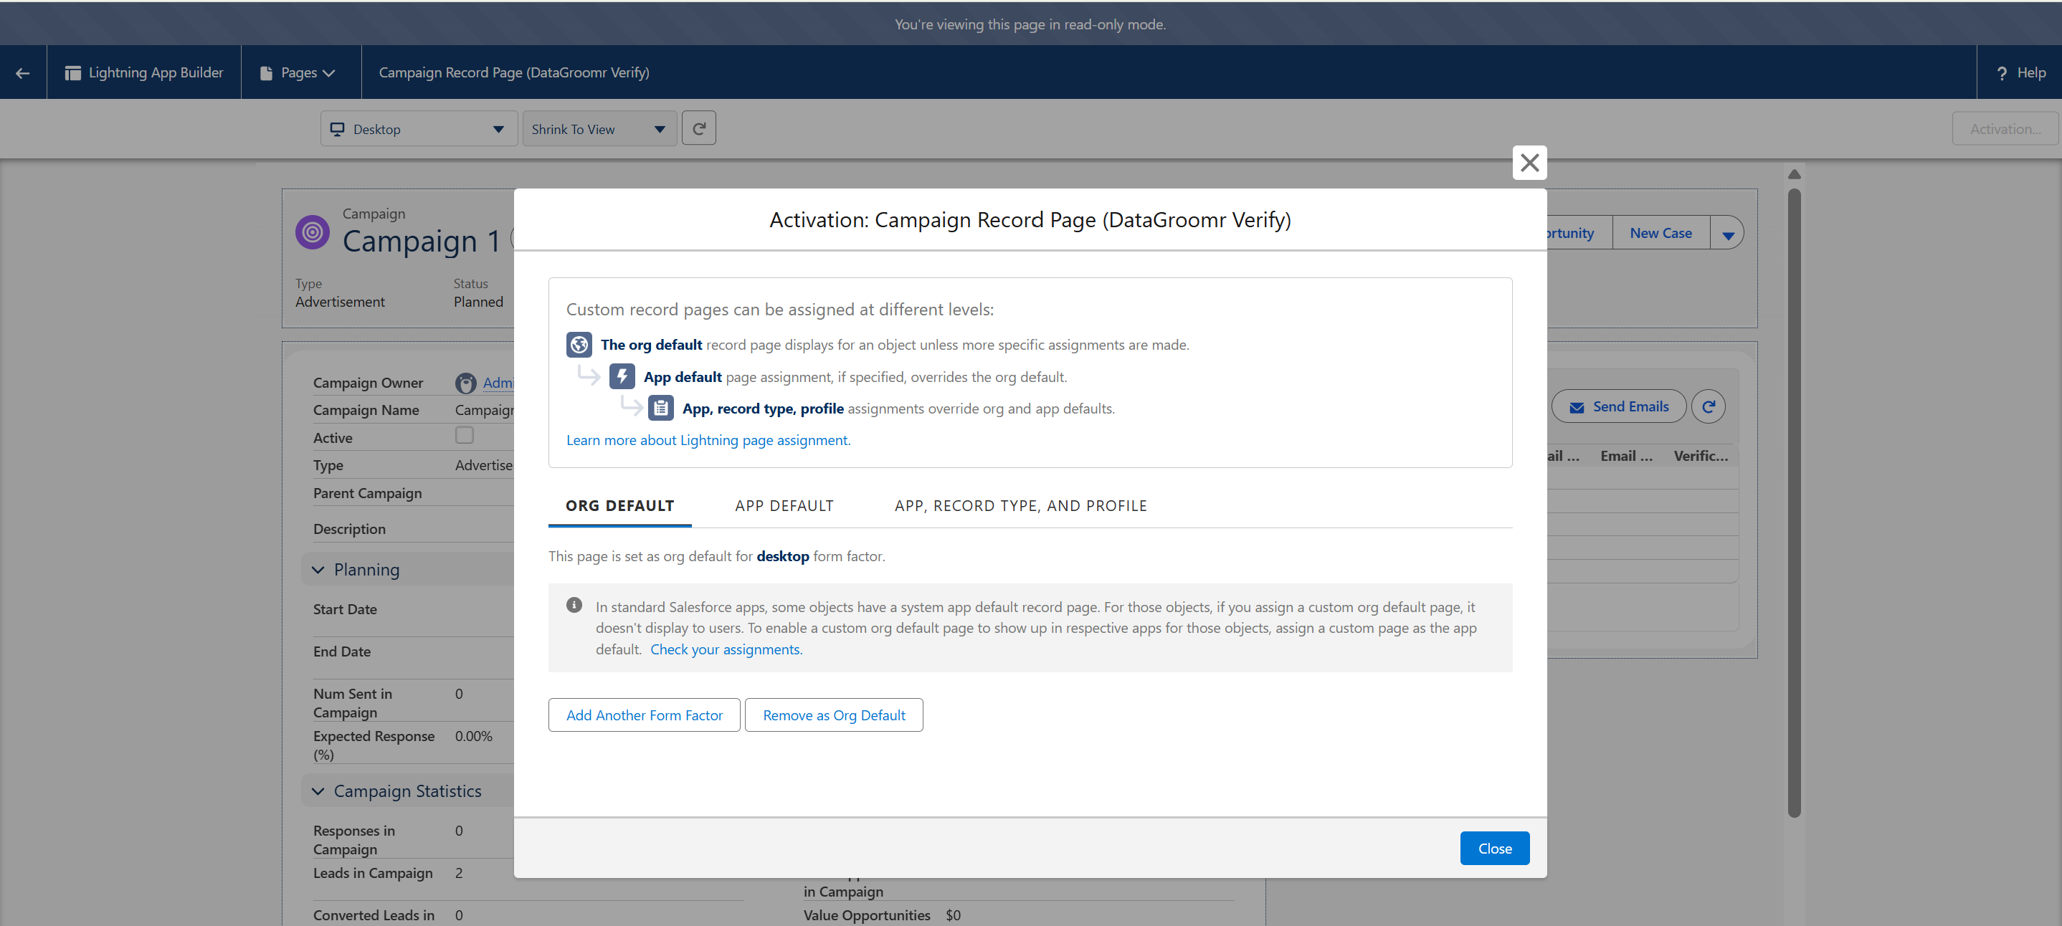Collapse the Planning section
This screenshot has width=2062, height=926.
[x=318, y=570]
